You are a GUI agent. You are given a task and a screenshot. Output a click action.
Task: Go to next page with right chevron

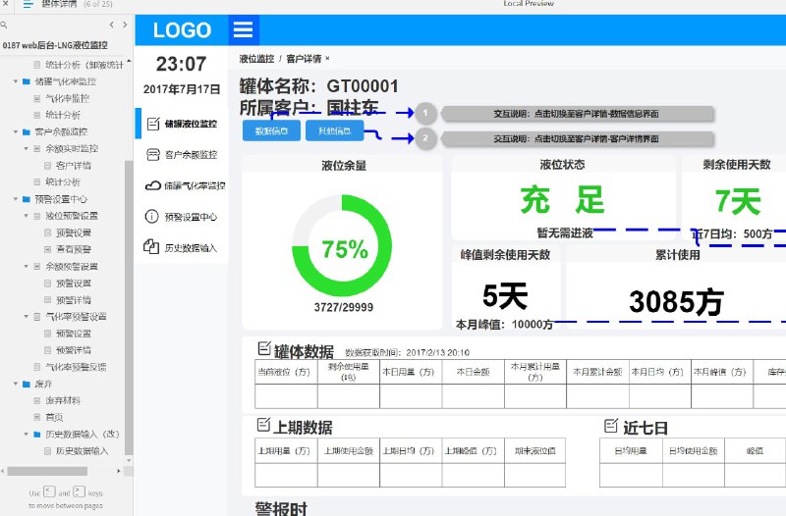click(x=125, y=25)
